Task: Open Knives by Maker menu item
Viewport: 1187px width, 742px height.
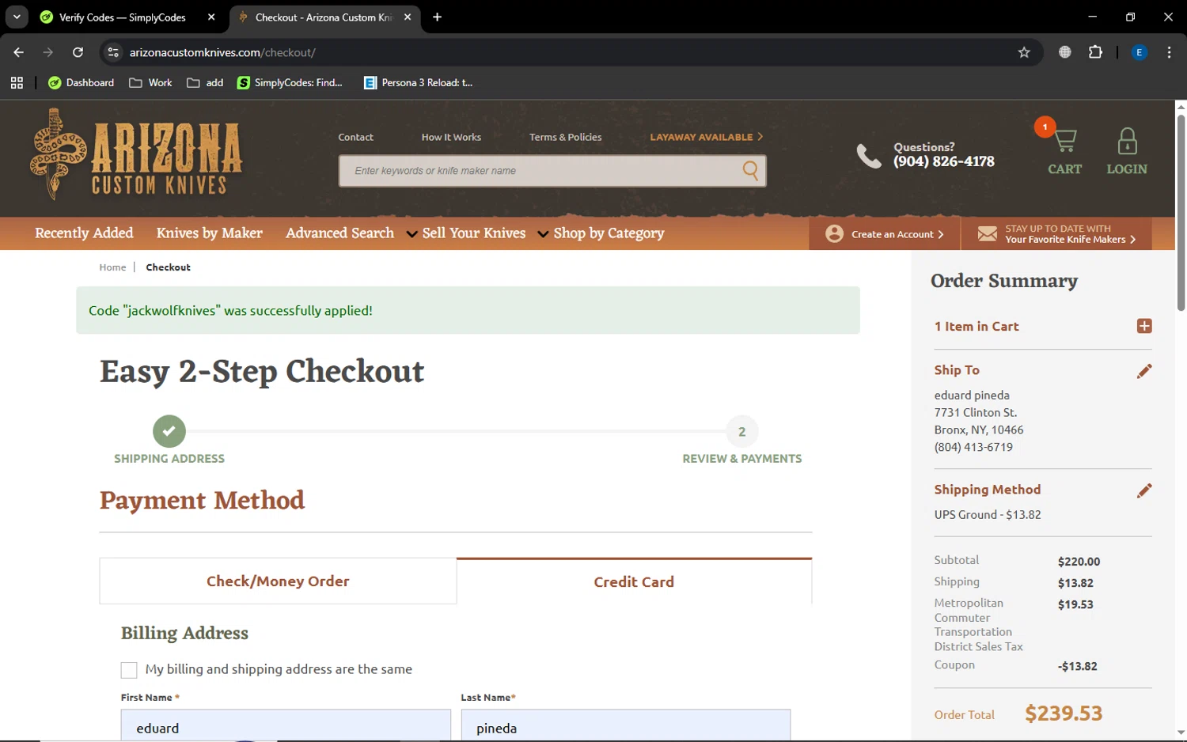Action: pyautogui.click(x=210, y=233)
